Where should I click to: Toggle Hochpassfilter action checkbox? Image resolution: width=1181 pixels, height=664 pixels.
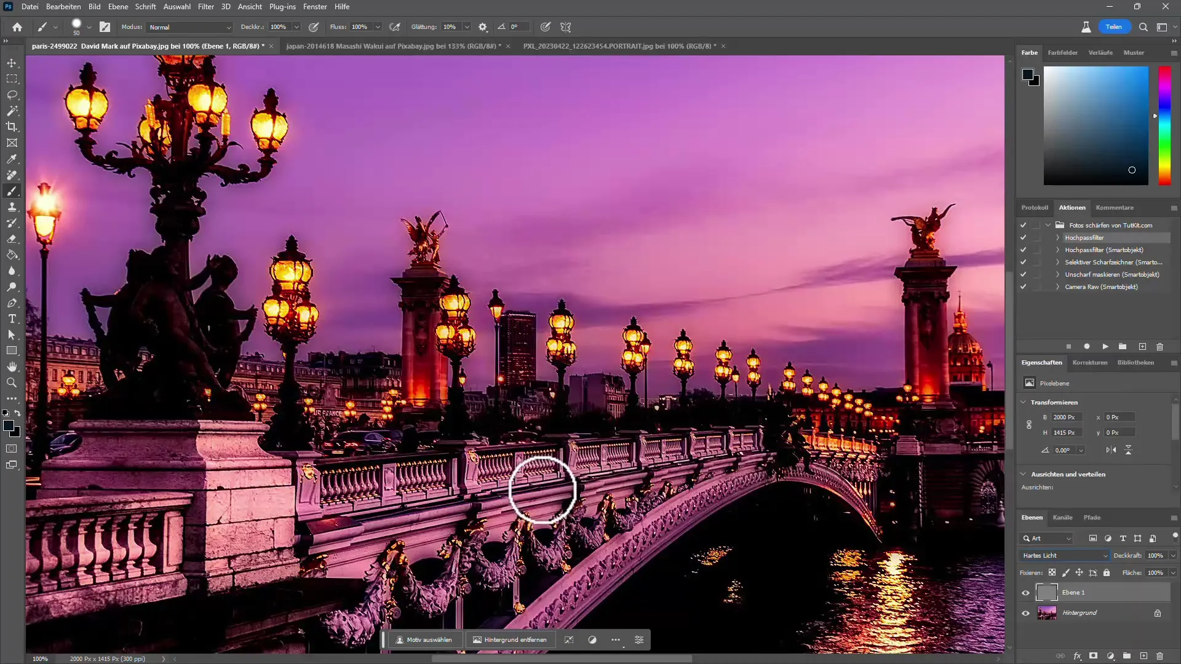[x=1024, y=237]
